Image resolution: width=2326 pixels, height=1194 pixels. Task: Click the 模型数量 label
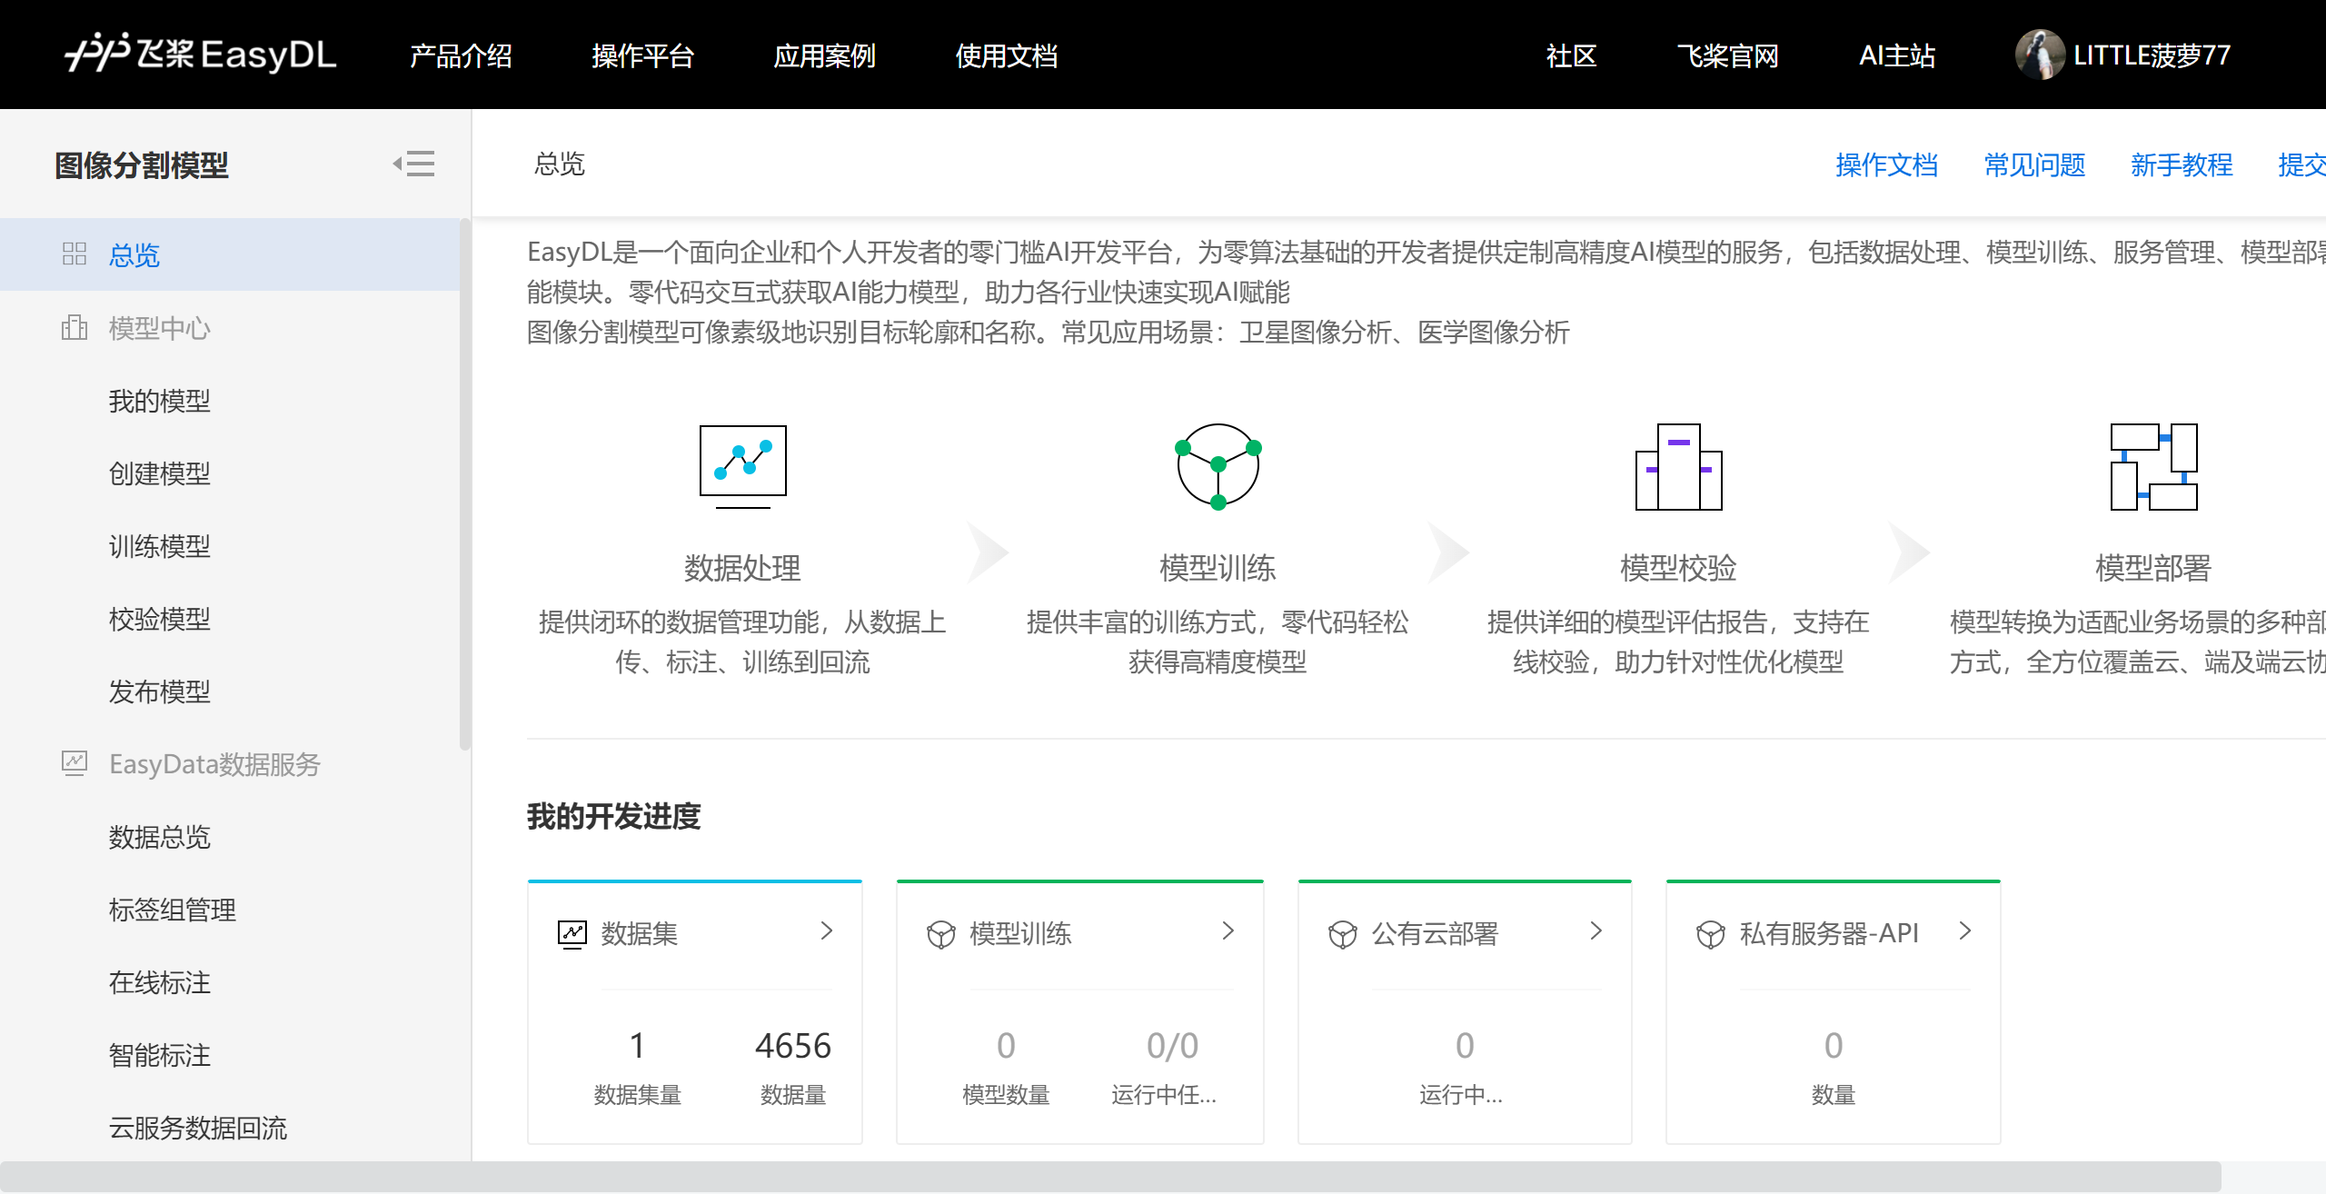[x=1005, y=1095]
